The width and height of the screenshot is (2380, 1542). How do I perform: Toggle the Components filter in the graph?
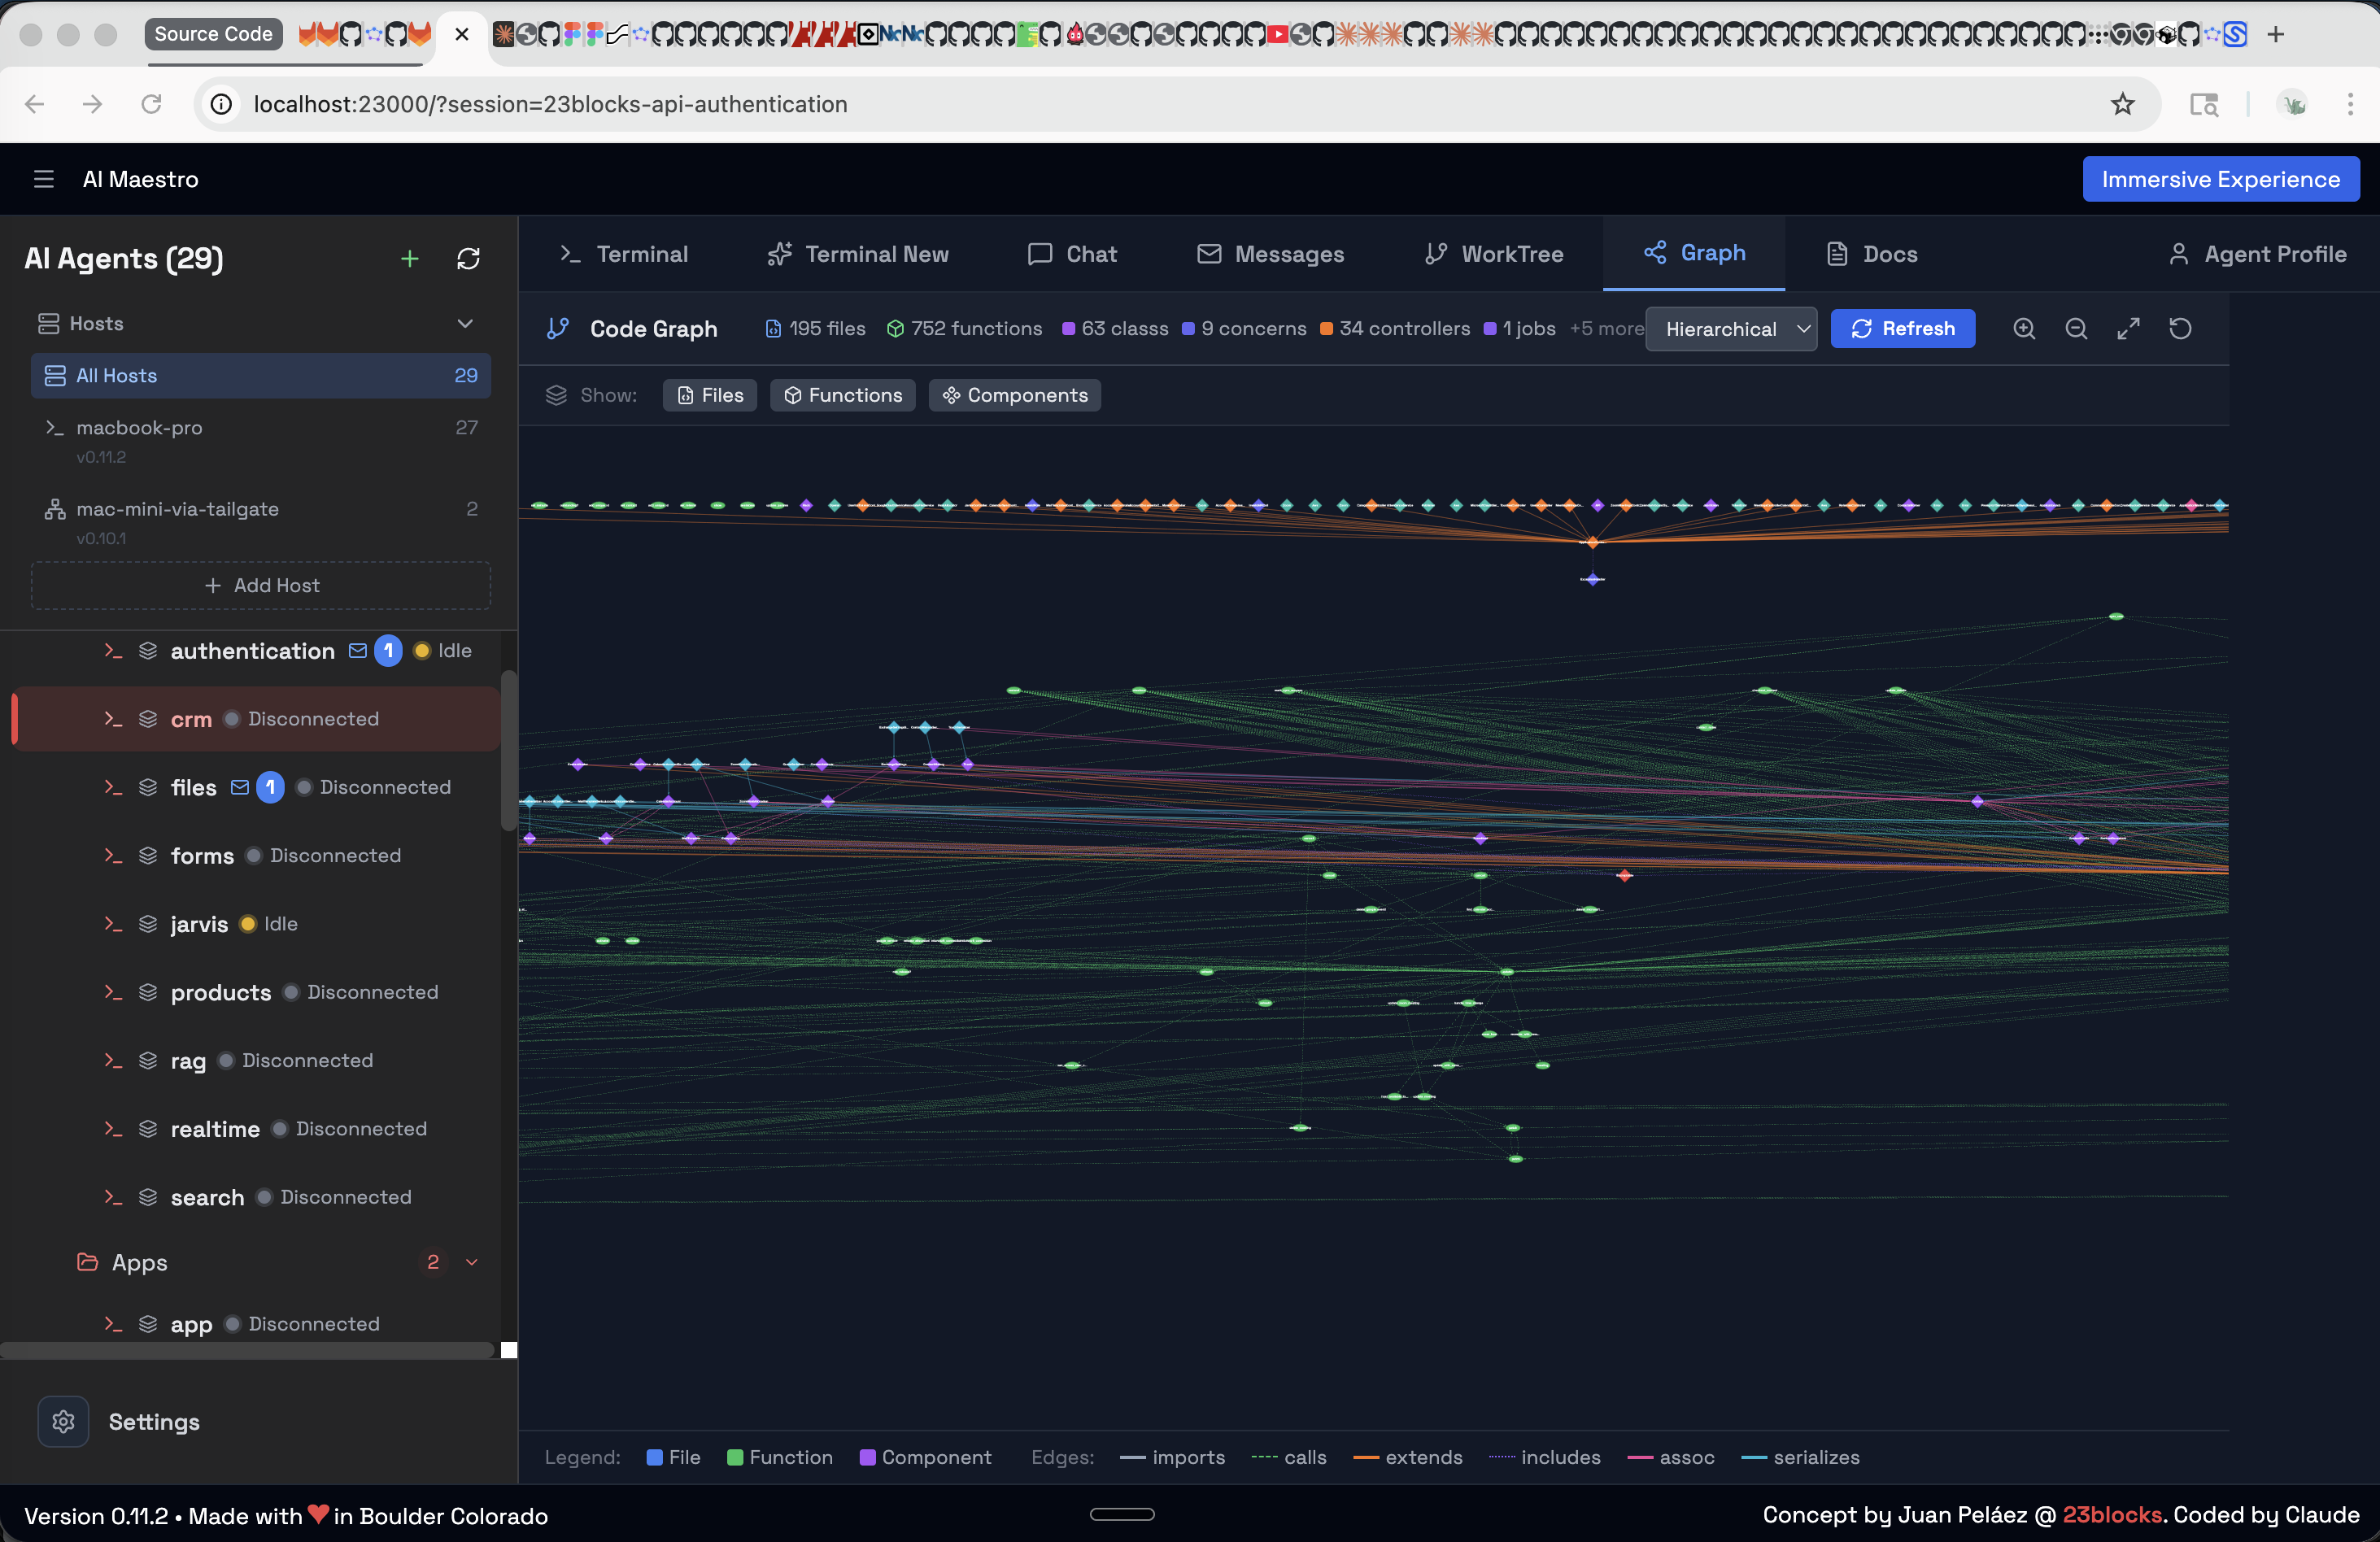click(1015, 395)
